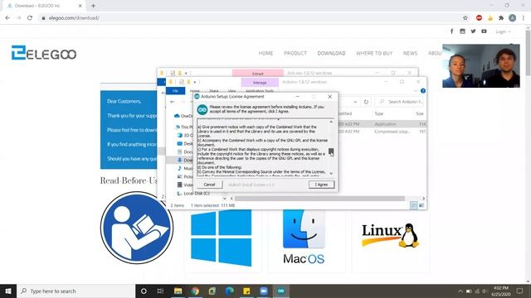
Task: Open File Explorer from taskbar
Action: (x=178, y=291)
